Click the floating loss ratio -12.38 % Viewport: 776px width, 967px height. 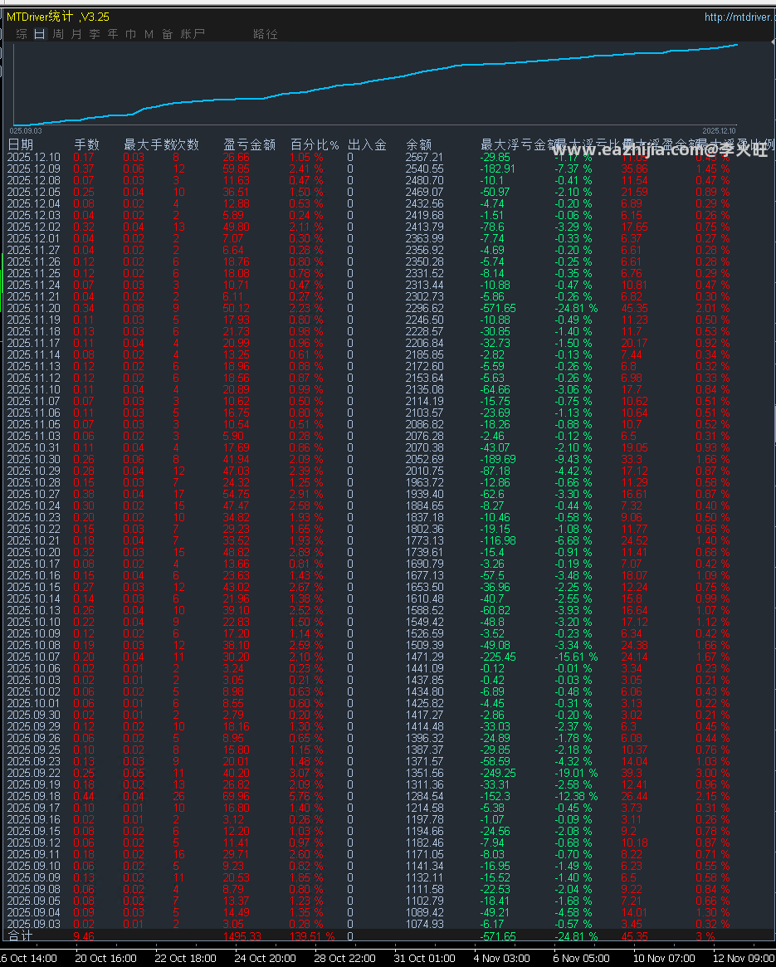click(x=576, y=796)
